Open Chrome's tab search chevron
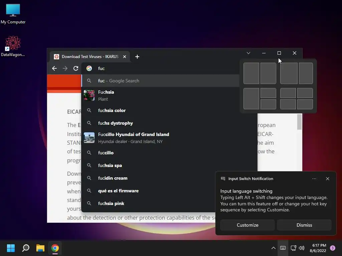Screen dimensions: 342x256 point(248,53)
